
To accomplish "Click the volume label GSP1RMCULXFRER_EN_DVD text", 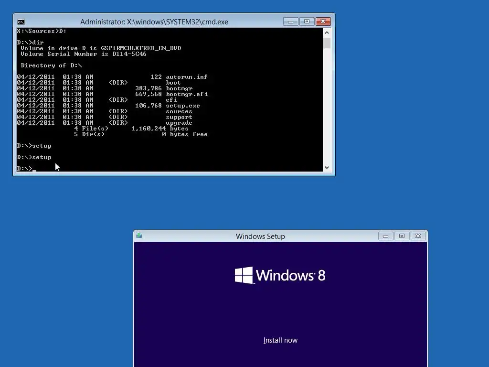I will click(x=141, y=48).
